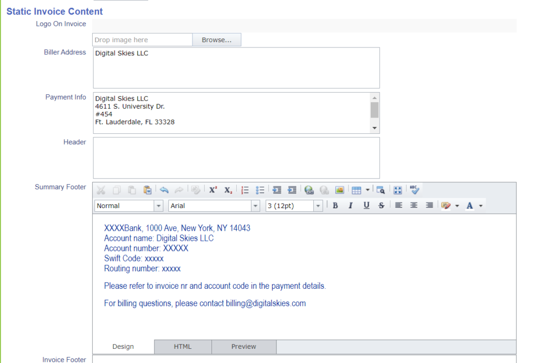Toggle underline formatting
Viewport: 540px width, 363px height.
(366, 205)
